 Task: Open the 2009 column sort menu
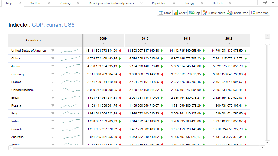pos(103,43)
